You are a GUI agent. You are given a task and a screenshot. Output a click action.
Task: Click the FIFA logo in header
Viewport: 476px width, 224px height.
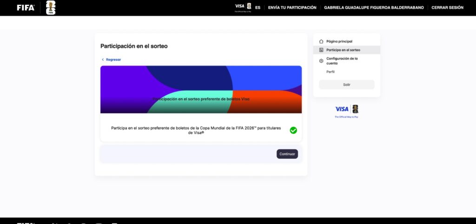[26, 7]
